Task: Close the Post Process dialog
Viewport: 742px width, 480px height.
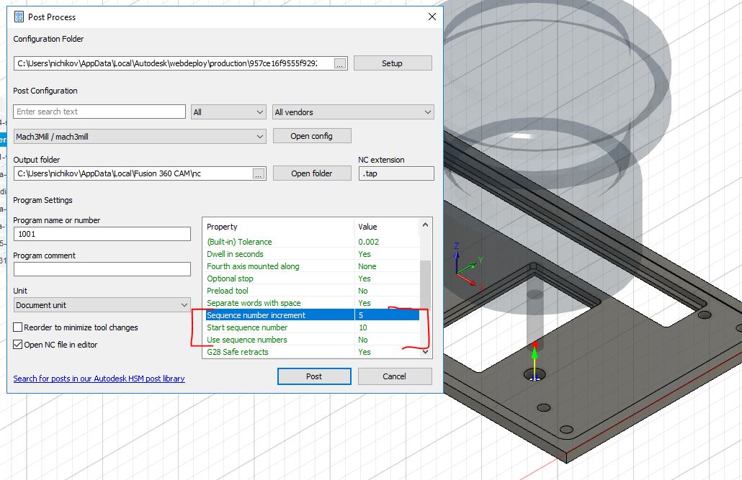Action: point(432,17)
